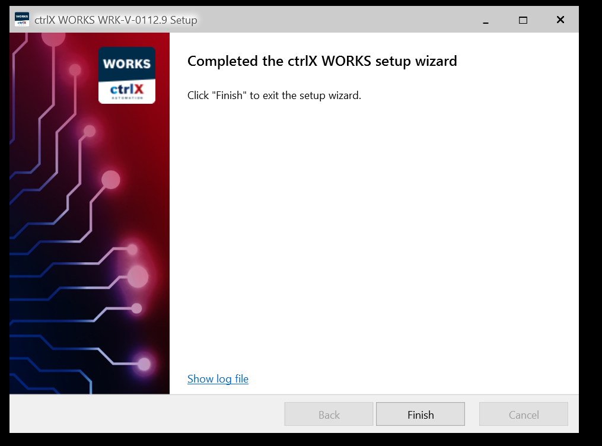Viewport: 602px width, 446px height.
Task: Click the Finish button
Action: [x=421, y=414]
